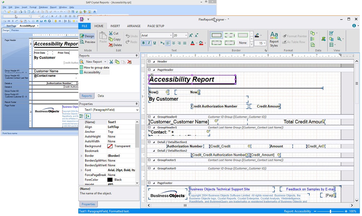Collapse the GroupHeader0 section
The height and width of the screenshot is (216, 362).
[x=149, y=117]
